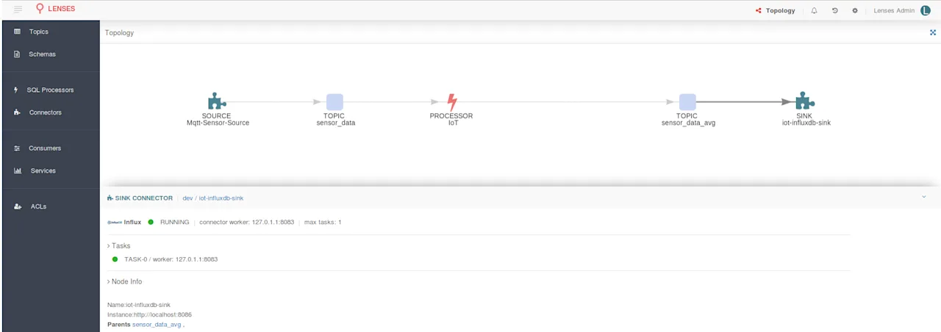The height and width of the screenshot is (332, 941).
Task: Click the ACLs user icon
Action: (x=17, y=206)
